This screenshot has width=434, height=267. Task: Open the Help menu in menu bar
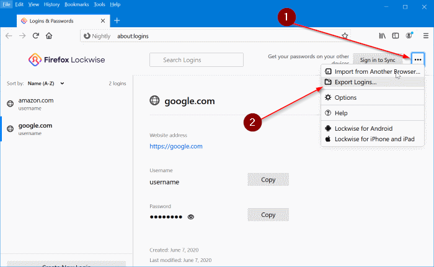(x=115, y=4)
